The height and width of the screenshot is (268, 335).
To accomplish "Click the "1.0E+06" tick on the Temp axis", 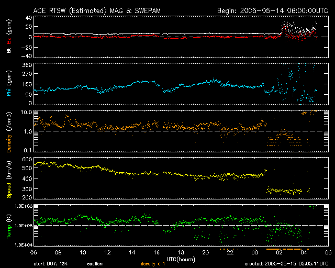I will pos(24,206).
